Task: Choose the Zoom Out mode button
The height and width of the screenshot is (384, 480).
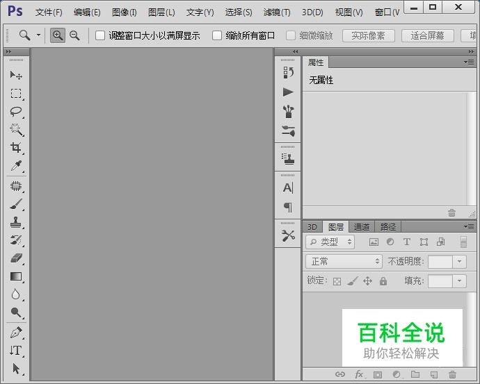Action: [74, 35]
